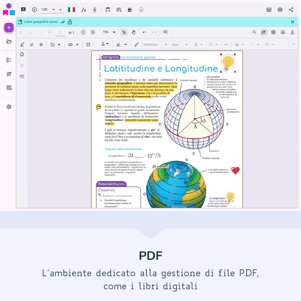Click the comment note tool
Viewport: 301px width, 301px height.
click(x=165, y=32)
